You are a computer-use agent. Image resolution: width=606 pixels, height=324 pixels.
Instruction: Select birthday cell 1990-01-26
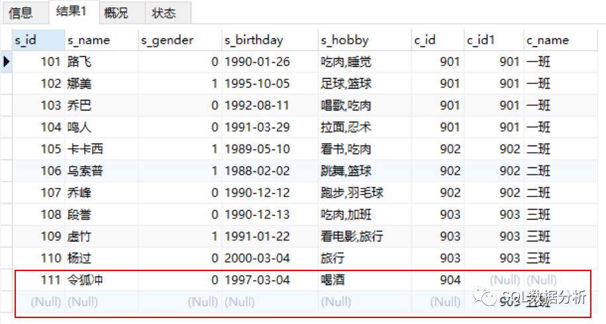coord(270,61)
